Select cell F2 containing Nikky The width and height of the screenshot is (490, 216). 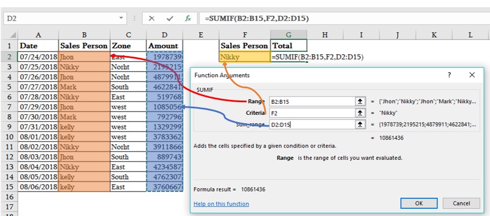point(245,57)
